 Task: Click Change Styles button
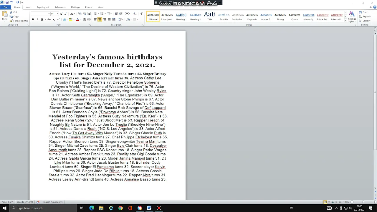coord(352,16)
